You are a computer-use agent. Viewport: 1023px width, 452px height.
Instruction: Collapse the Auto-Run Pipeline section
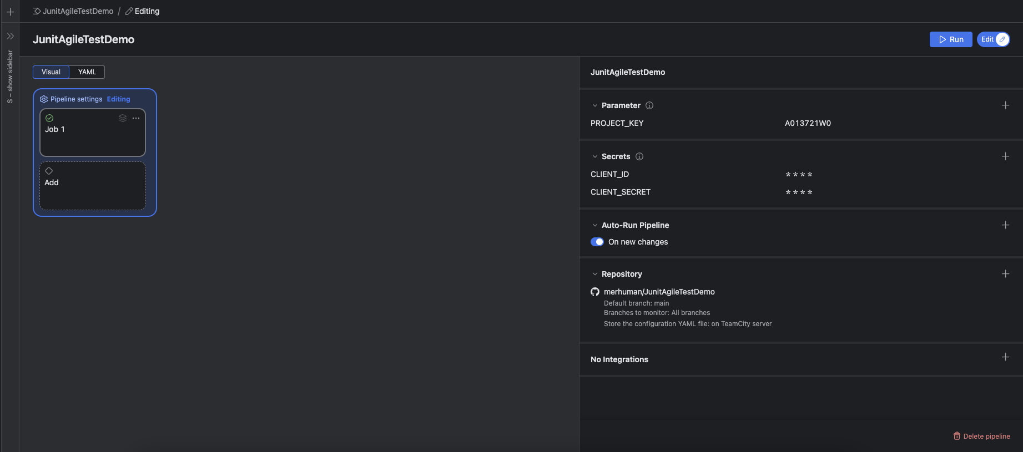(595, 225)
